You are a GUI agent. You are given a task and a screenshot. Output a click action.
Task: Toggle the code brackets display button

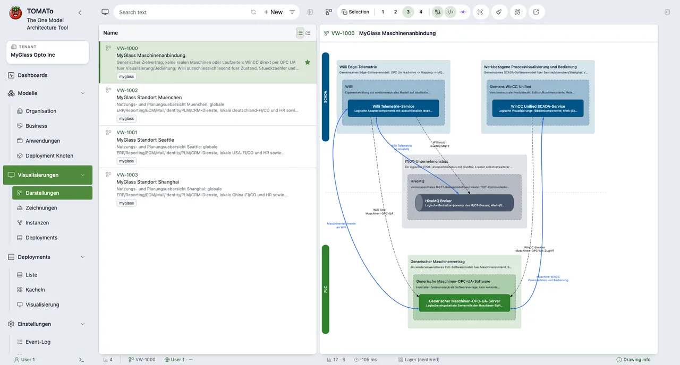(450, 12)
